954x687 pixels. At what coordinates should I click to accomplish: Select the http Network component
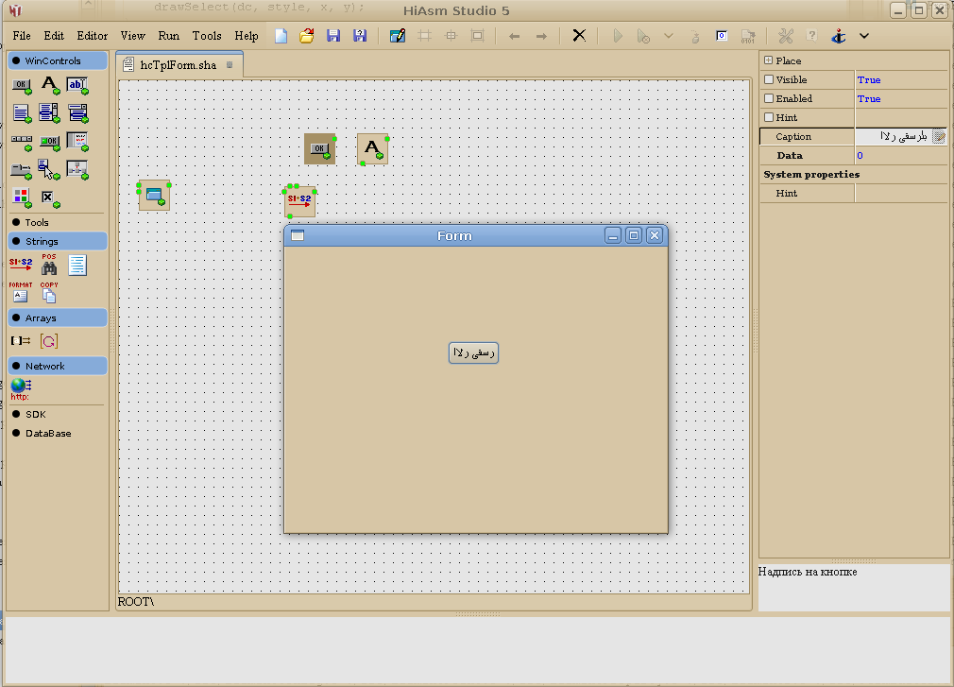click(21, 388)
